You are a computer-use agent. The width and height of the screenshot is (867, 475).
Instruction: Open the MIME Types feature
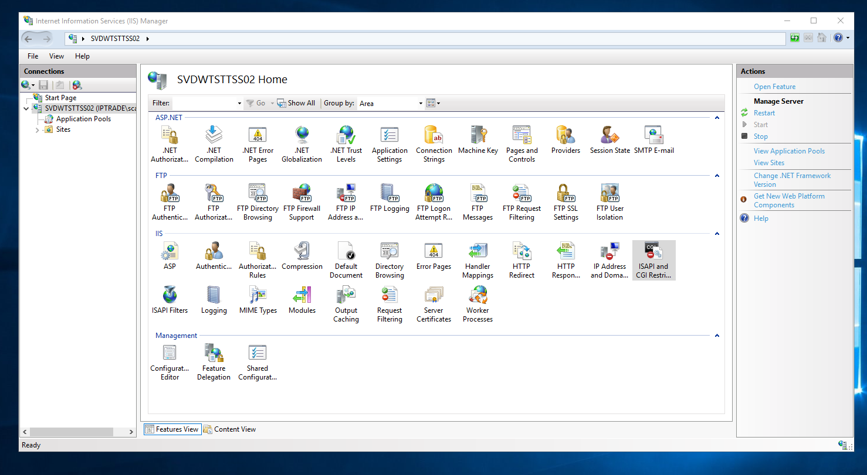click(x=258, y=300)
